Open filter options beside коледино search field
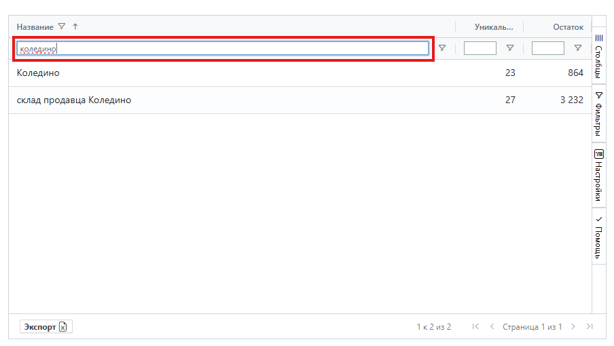This screenshot has height=346, width=614. tap(442, 48)
